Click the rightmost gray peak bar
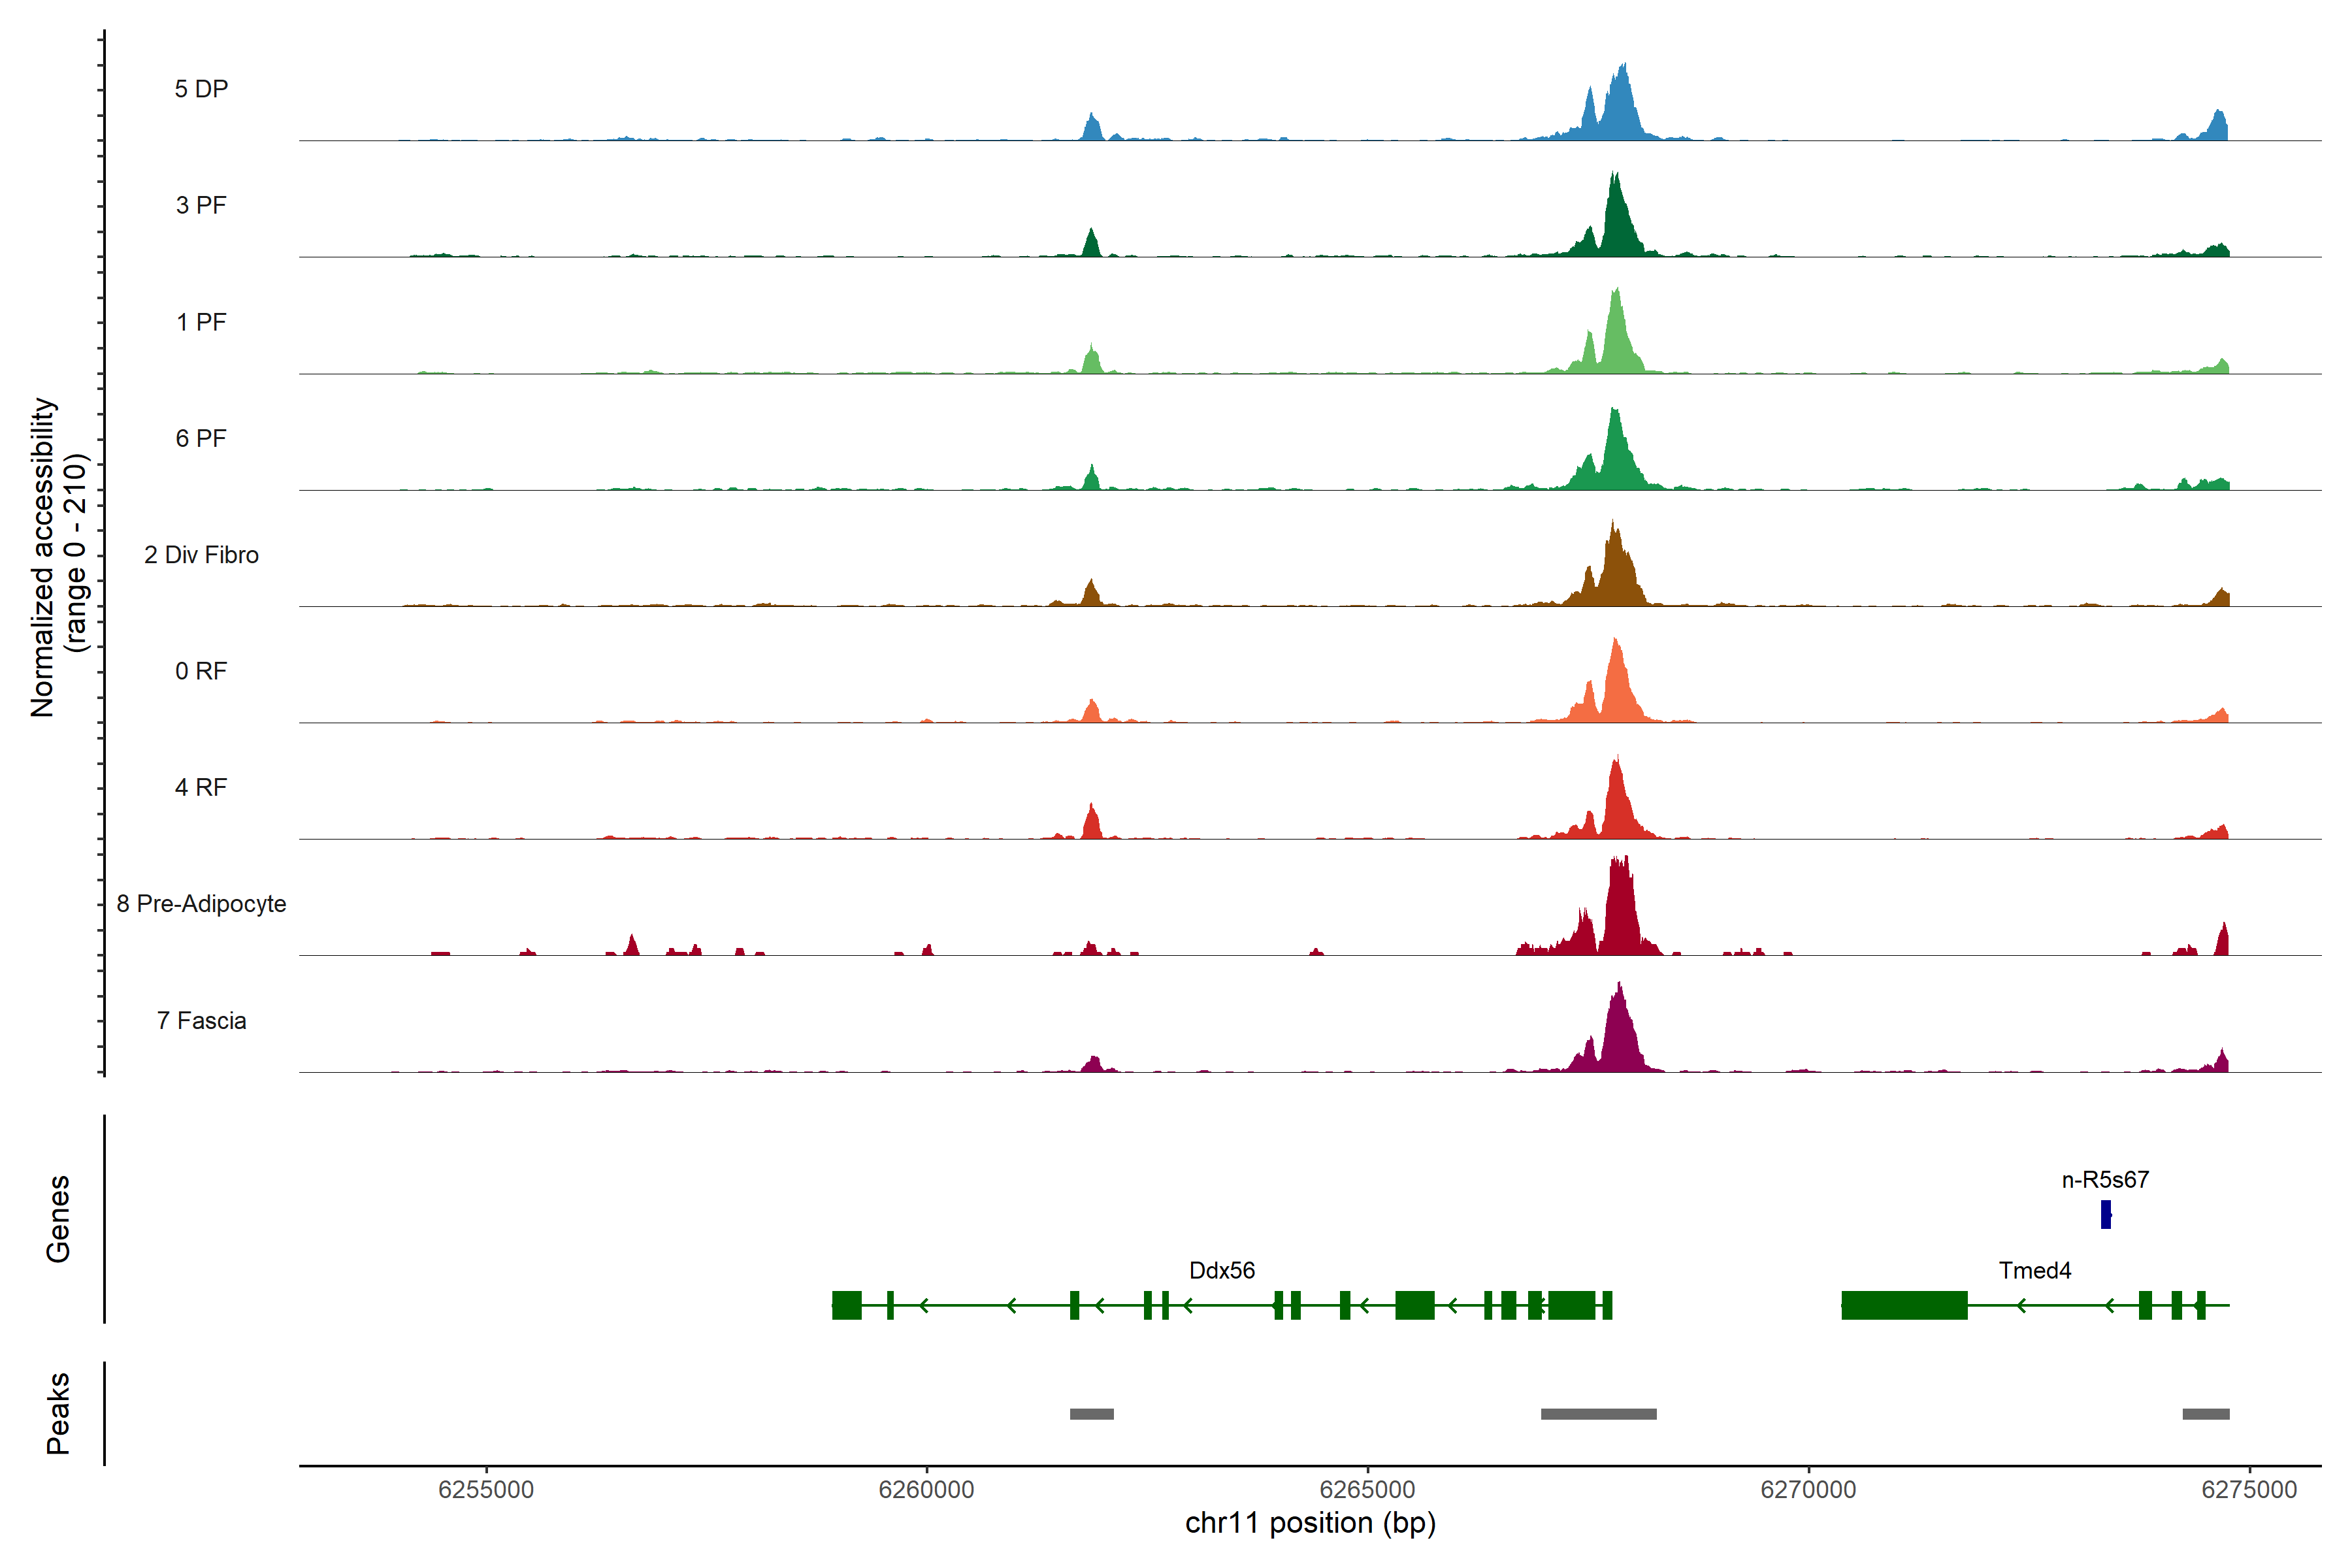The image size is (2352, 1568). (2205, 1414)
